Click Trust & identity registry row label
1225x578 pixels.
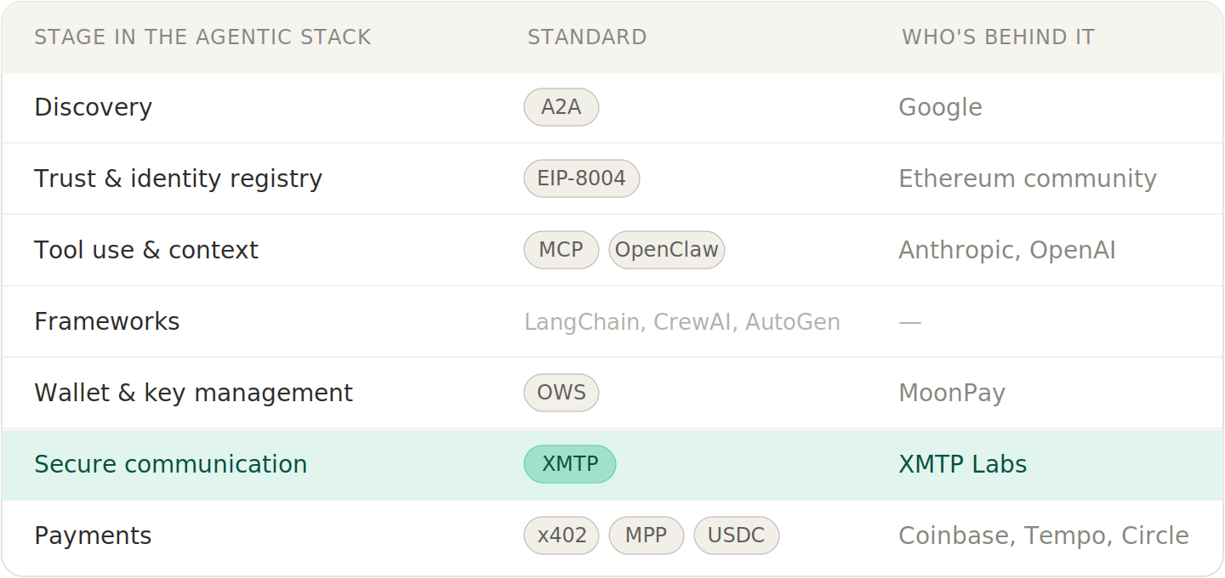point(178,178)
